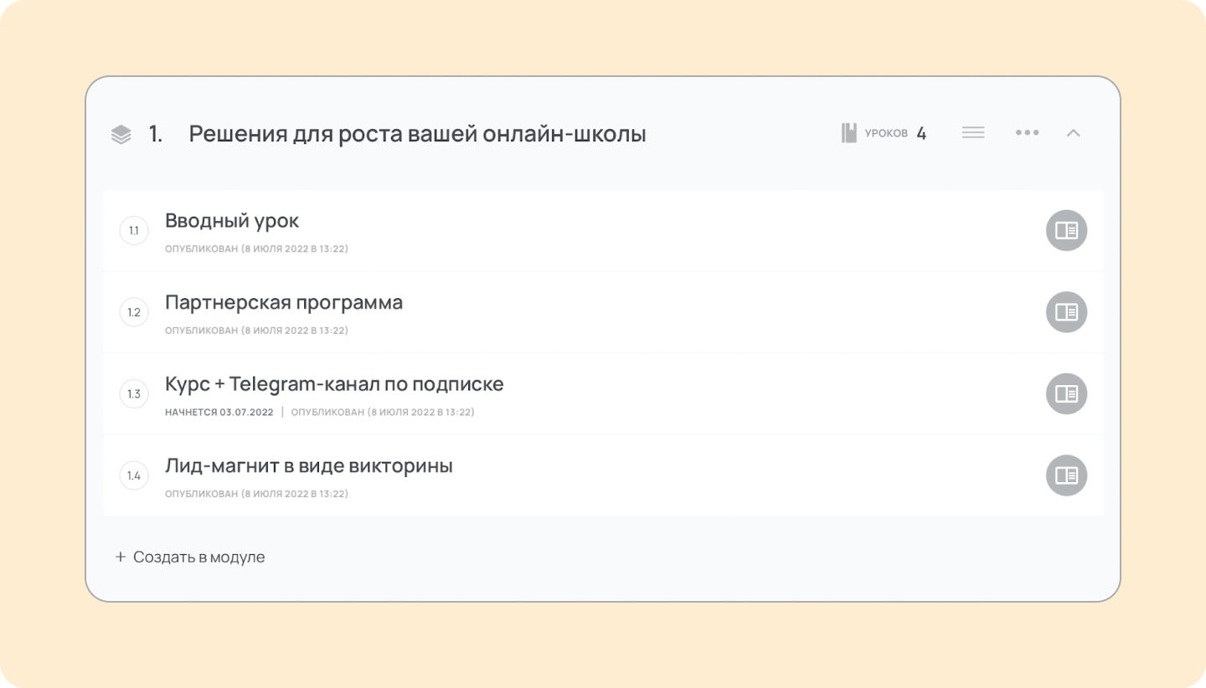Click Создать в модуле button

click(x=190, y=557)
